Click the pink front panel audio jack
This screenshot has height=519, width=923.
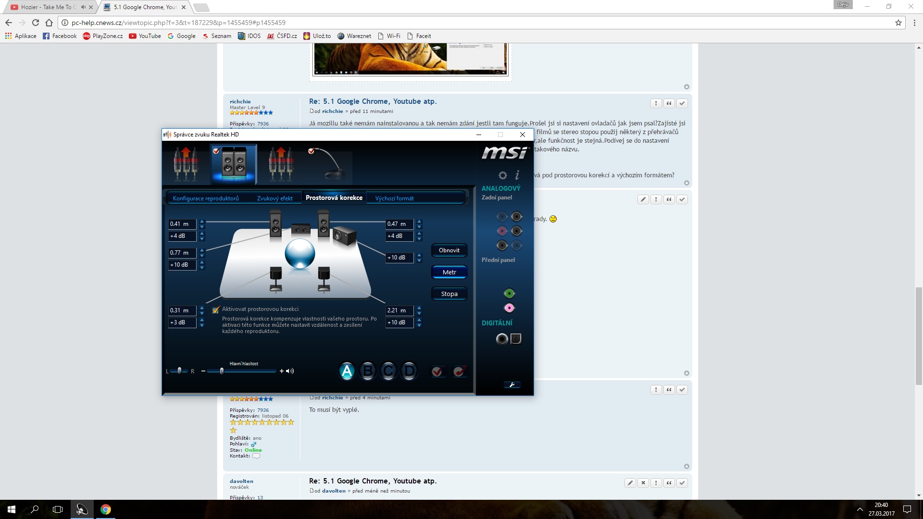point(509,308)
